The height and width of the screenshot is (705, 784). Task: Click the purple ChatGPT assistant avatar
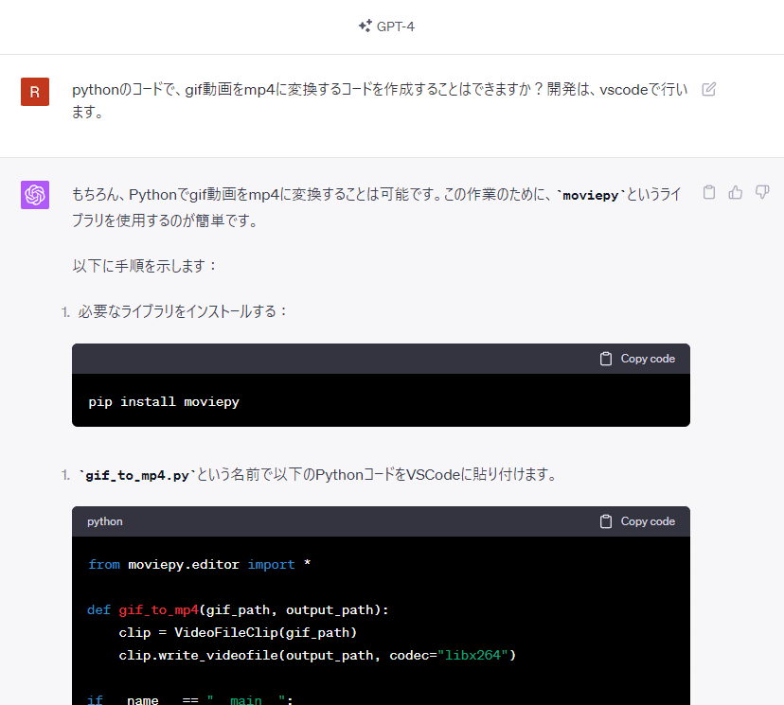click(x=35, y=195)
